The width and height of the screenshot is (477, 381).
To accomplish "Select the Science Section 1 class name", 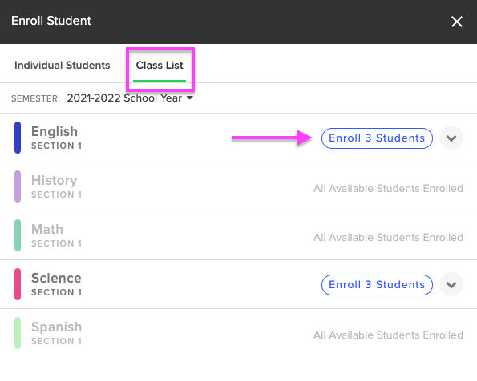I will coord(56,284).
